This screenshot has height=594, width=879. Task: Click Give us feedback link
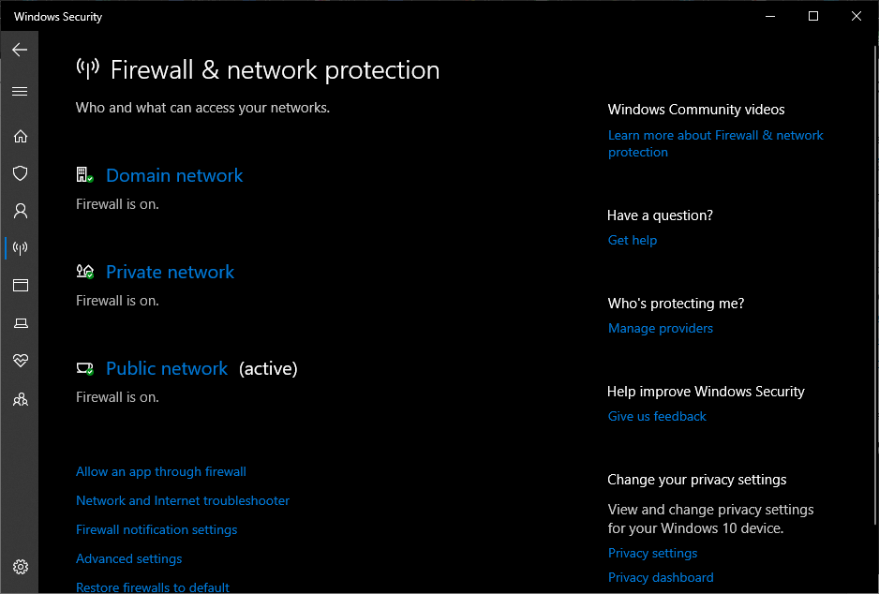tap(657, 416)
